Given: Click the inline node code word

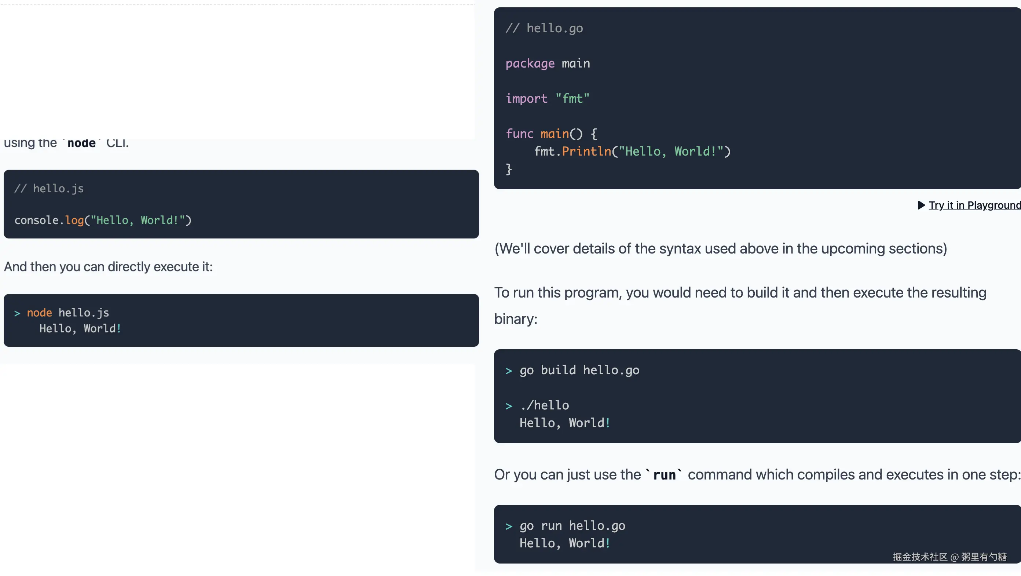Looking at the screenshot, I should (x=81, y=143).
